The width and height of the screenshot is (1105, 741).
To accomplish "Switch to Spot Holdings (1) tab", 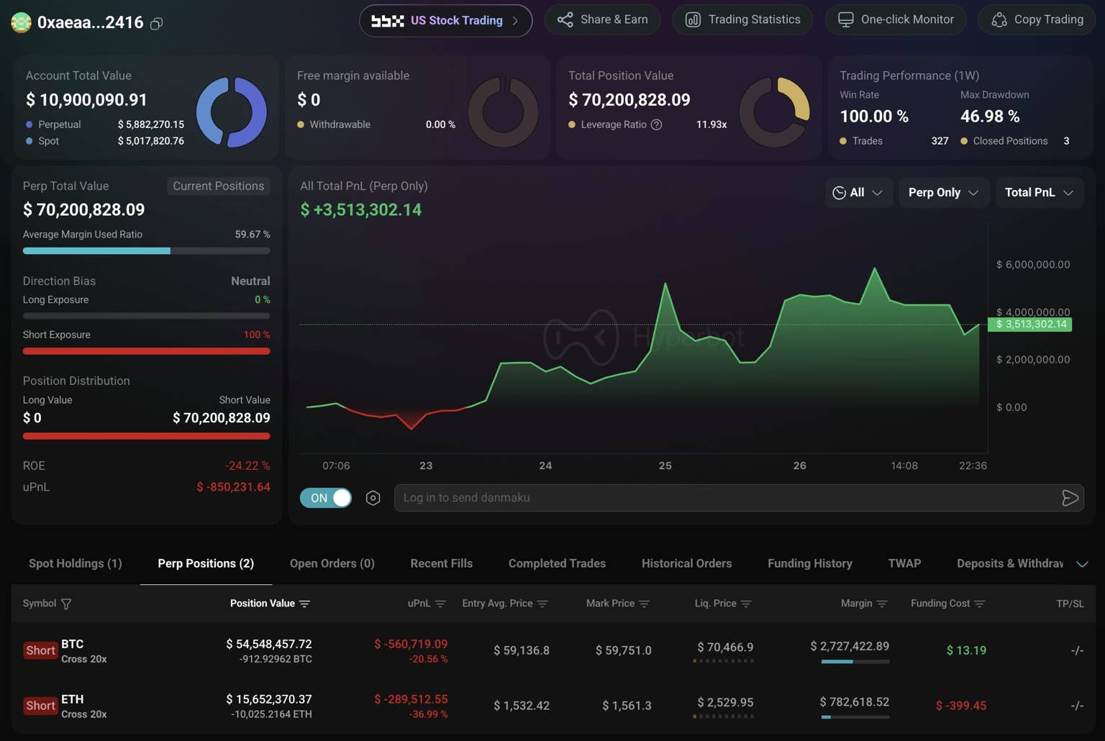I will (x=76, y=563).
